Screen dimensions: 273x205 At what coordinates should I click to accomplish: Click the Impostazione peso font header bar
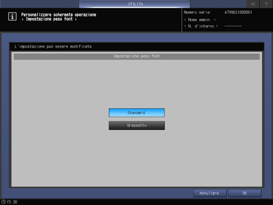click(x=137, y=56)
